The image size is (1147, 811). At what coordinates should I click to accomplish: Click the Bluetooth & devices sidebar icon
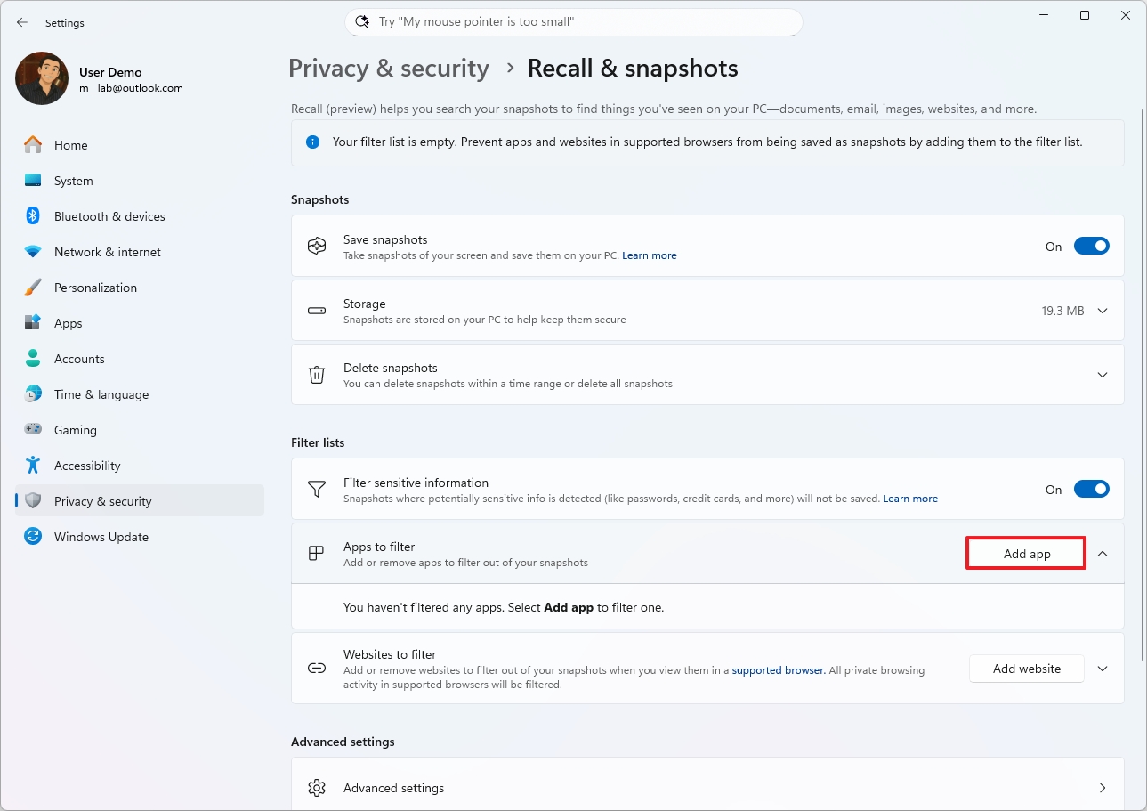(33, 216)
